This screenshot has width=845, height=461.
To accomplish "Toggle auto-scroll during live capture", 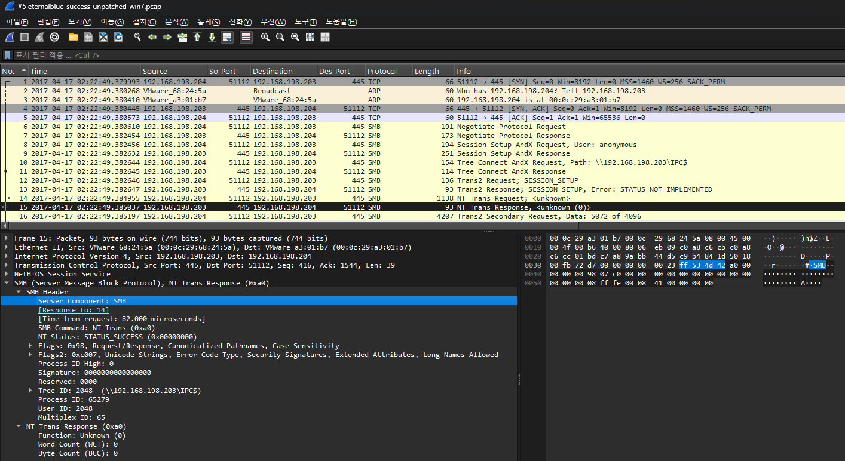I will click(x=227, y=37).
